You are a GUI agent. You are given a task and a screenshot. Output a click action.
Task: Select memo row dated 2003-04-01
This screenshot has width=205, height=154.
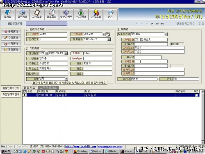pyautogui.click(x=111, y=95)
